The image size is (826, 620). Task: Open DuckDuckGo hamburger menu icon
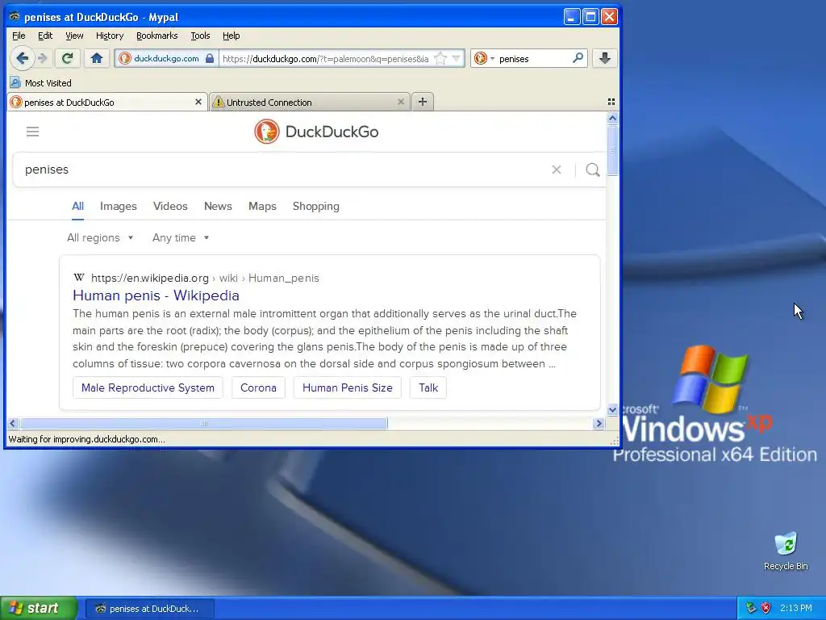32,132
